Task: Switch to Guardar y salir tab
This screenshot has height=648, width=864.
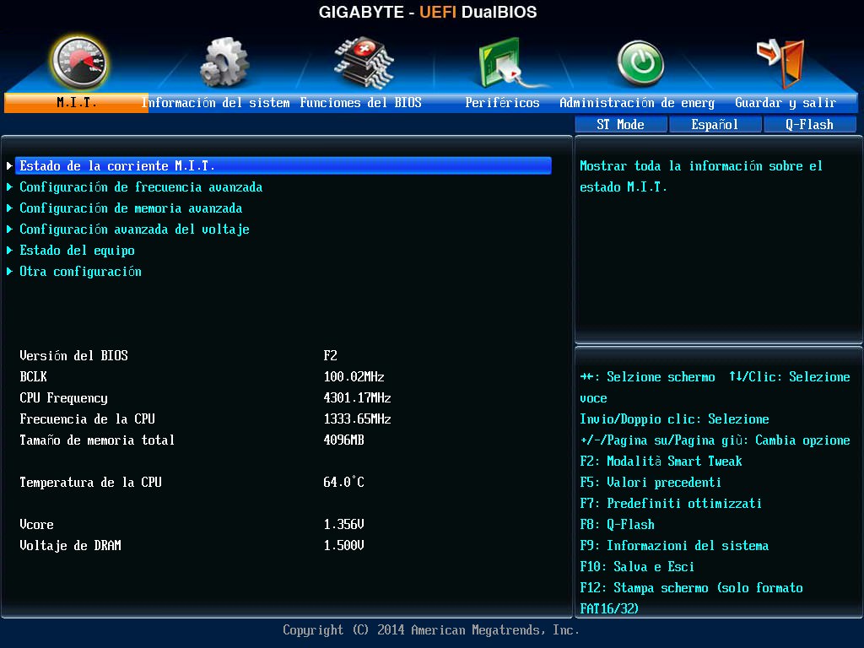Action: pyautogui.click(x=786, y=102)
